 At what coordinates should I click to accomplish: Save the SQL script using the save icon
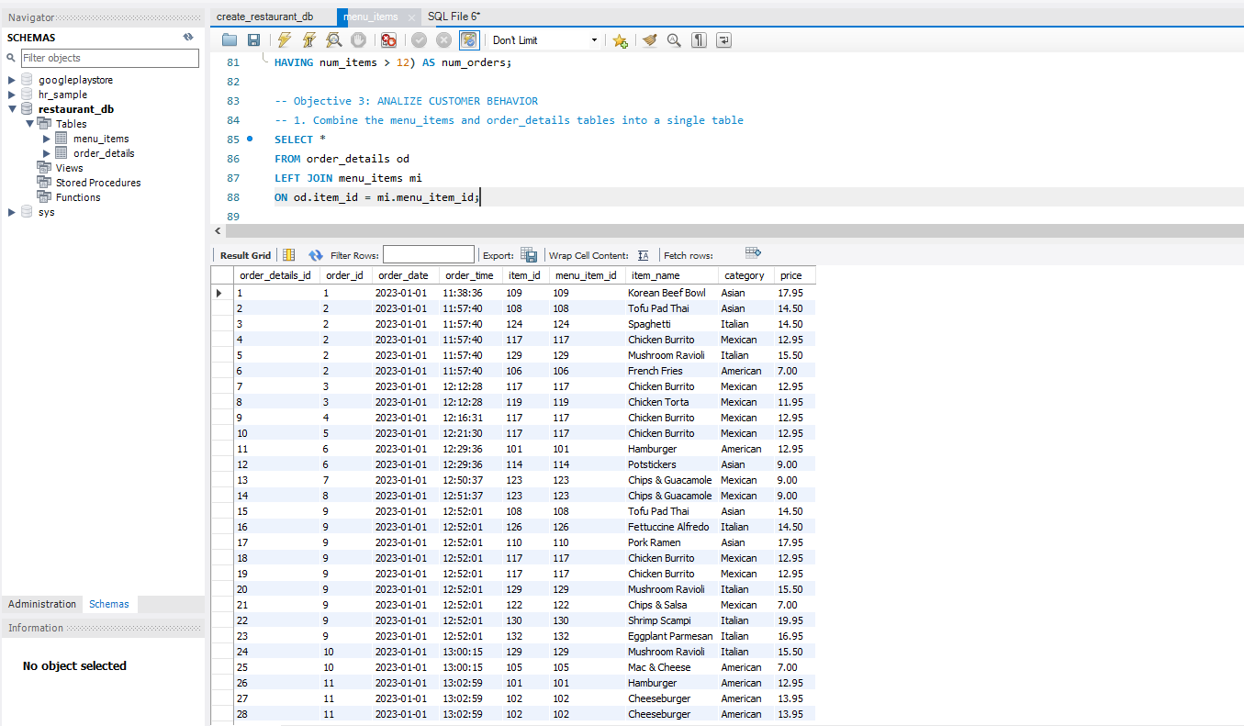pos(253,39)
